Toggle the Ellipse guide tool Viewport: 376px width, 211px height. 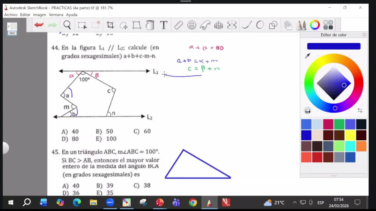coord(192,25)
